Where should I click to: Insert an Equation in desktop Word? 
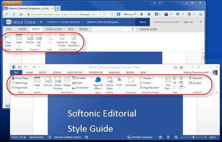click(197, 78)
